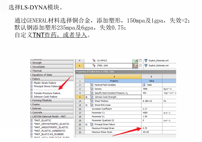Click the Pa unit for Shear Modulus
Image resolution: width=202 pixels, height=142 pixels.
click(x=165, y=101)
